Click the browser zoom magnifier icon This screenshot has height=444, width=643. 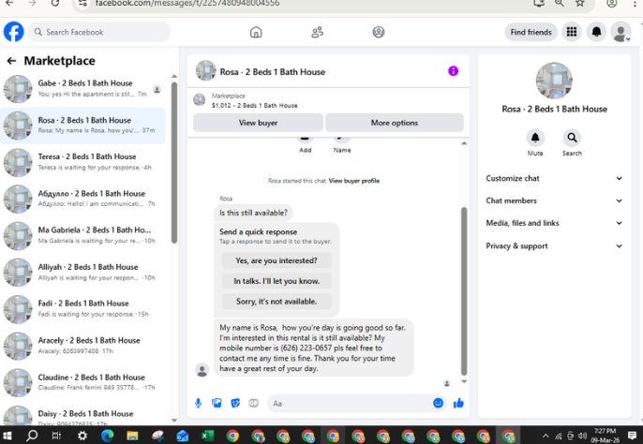559,4
